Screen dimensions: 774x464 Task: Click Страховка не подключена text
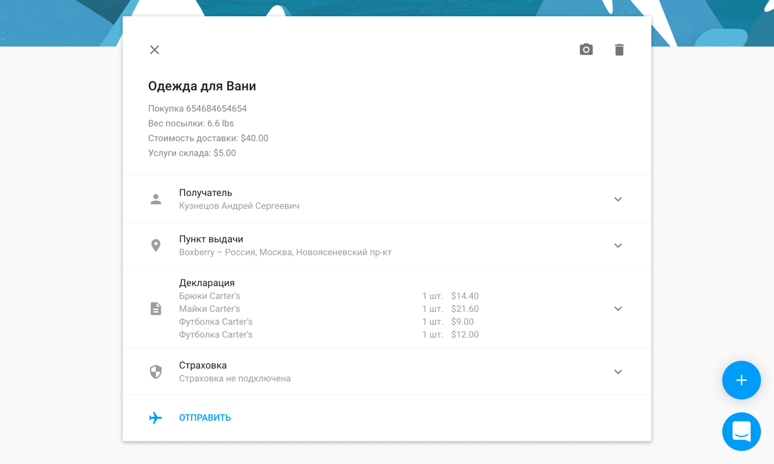click(x=235, y=379)
